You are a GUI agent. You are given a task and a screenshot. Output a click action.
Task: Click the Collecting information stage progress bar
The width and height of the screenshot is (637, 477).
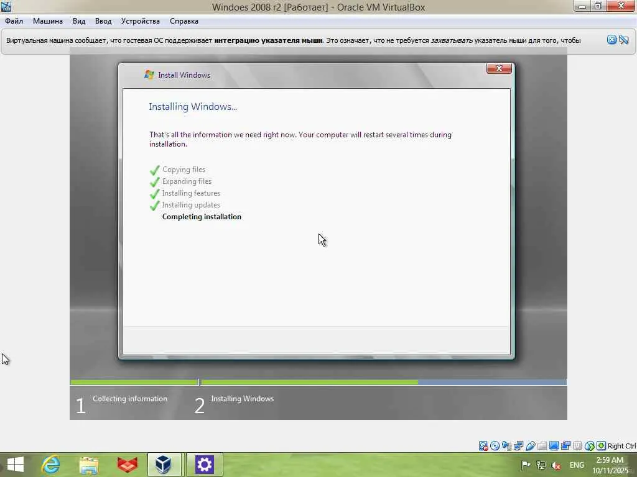pos(134,382)
